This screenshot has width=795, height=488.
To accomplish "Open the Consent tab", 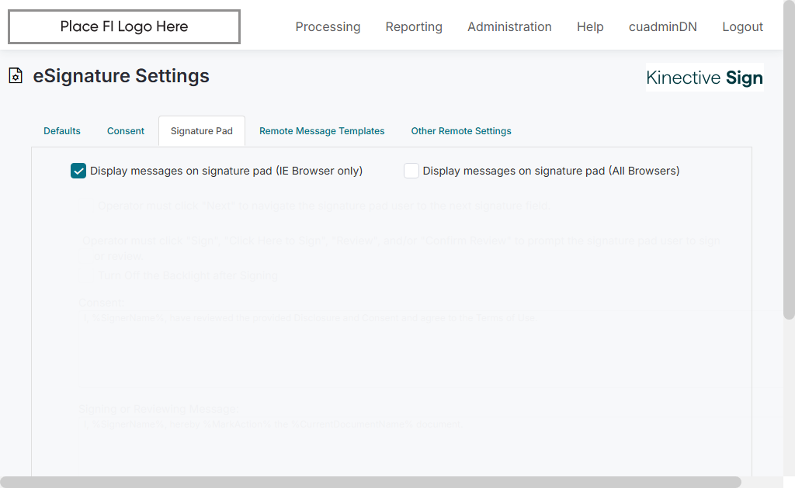I will 126,131.
